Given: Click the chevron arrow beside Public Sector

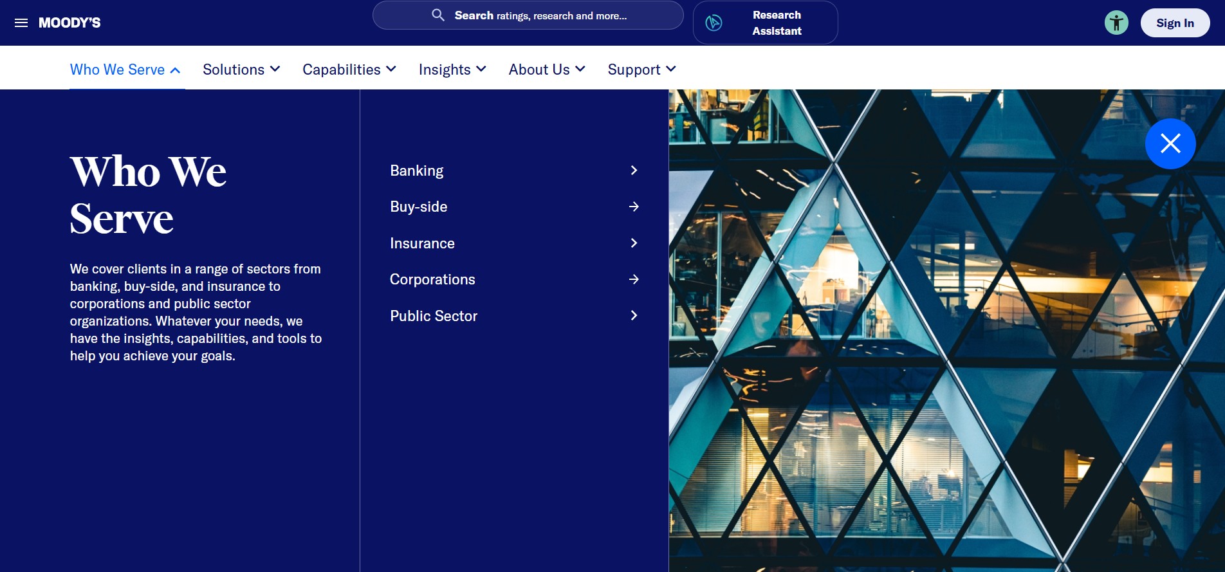Looking at the screenshot, I should coord(634,316).
